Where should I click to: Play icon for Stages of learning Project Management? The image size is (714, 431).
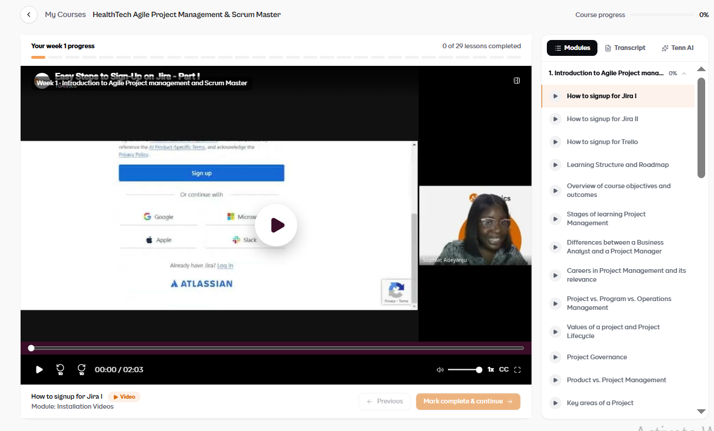[x=555, y=219]
